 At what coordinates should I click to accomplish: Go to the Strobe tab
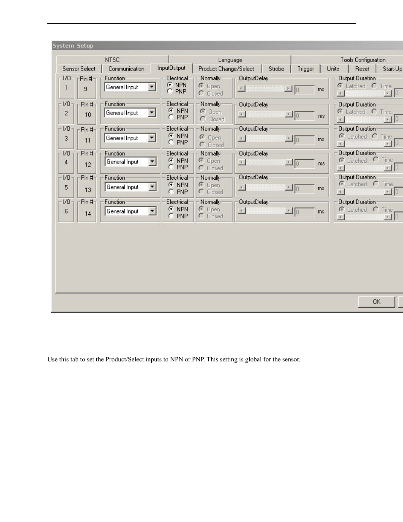coord(276,69)
